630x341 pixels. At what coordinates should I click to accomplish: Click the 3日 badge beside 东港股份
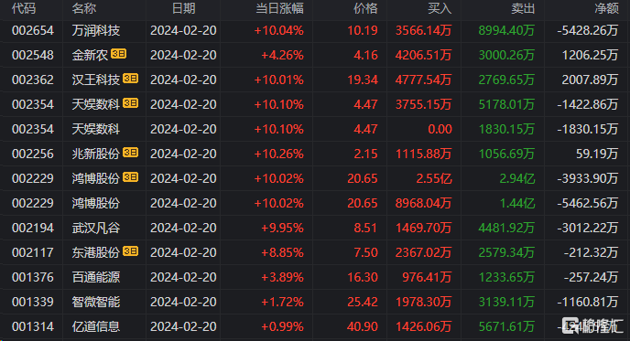coord(131,251)
